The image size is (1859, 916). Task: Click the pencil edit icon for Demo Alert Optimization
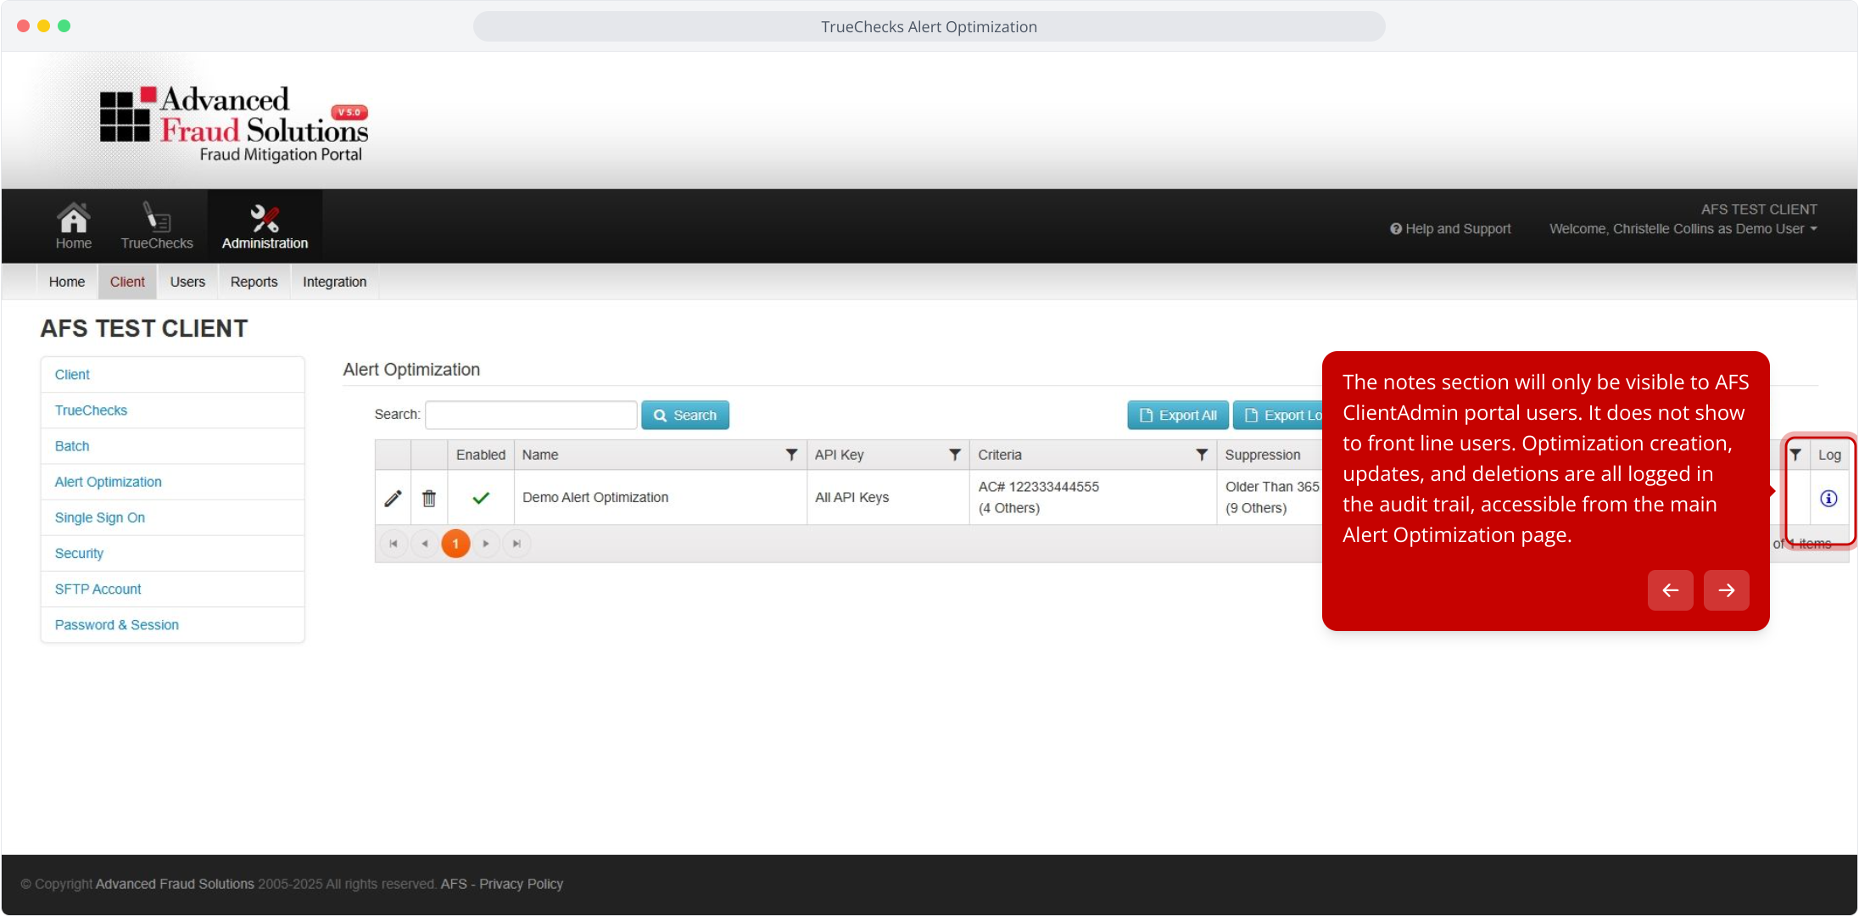pyautogui.click(x=393, y=498)
